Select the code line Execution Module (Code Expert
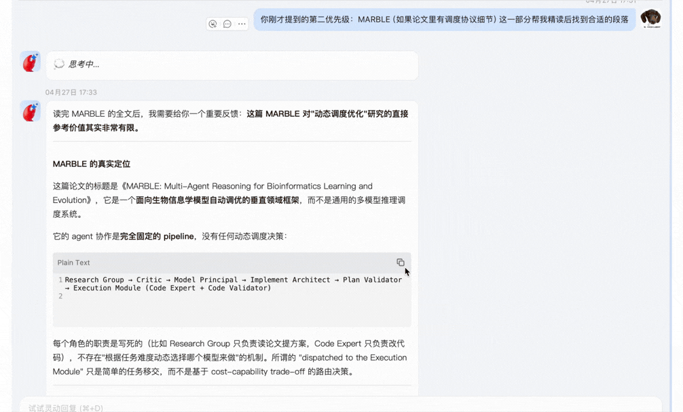Viewport: 683px width, 412px height. (x=168, y=288)
